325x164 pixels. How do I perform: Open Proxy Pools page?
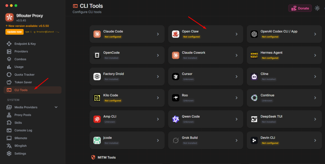33,115
